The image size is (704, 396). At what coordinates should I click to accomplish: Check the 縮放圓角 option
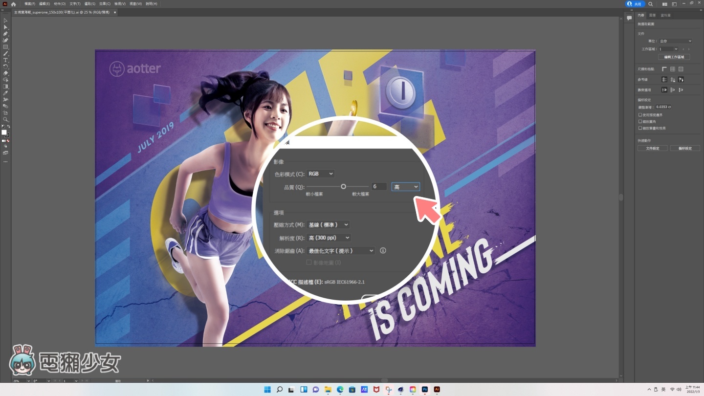(640, 121)
